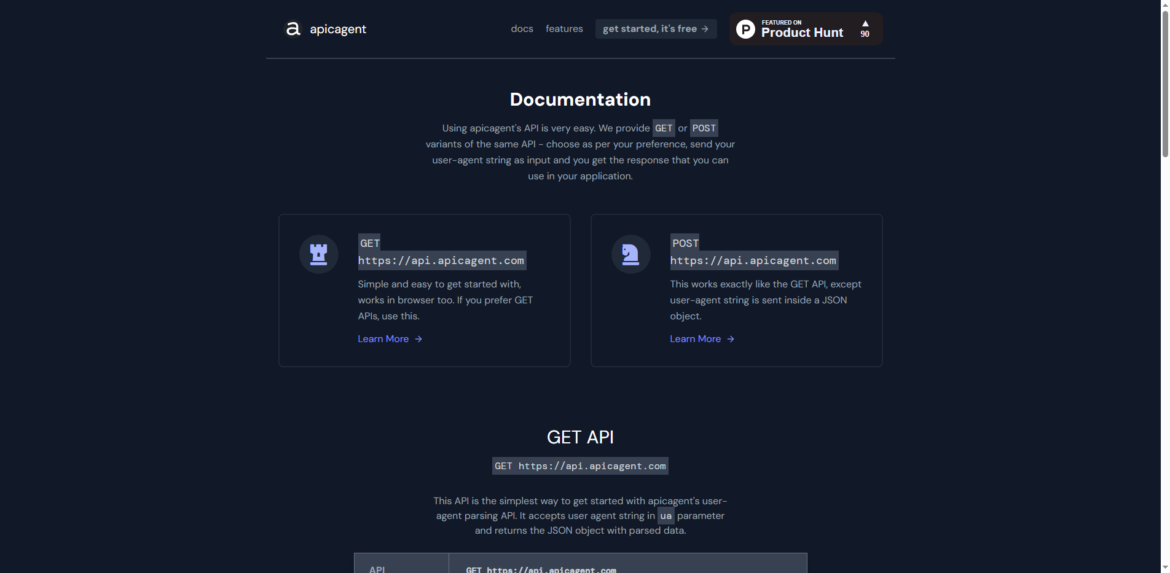The height and width of the screenshot is (573, 1170).
Task: Click the scrollbar down arrow
Action: (1164, 567)
